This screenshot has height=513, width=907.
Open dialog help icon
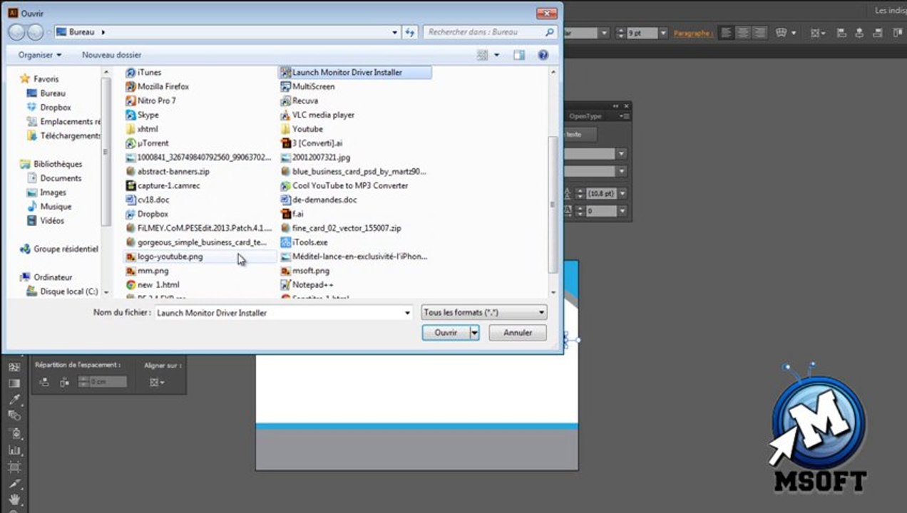(543, 55)
